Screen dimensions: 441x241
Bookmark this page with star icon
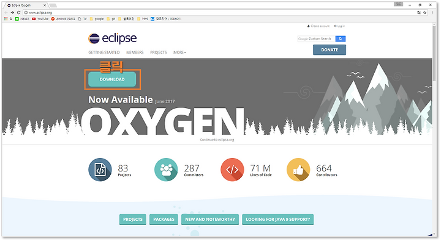(424, 13)
